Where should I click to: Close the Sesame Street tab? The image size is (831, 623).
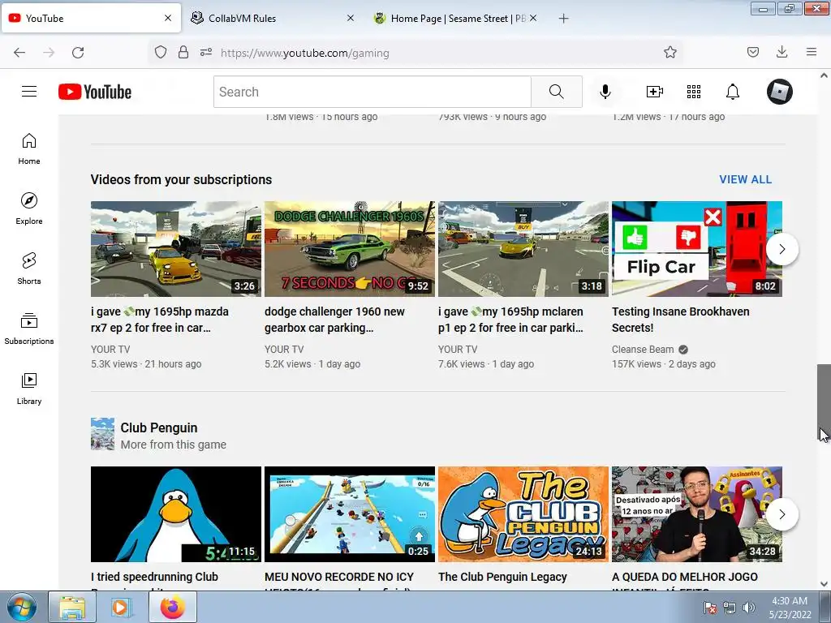click(533, 18)
